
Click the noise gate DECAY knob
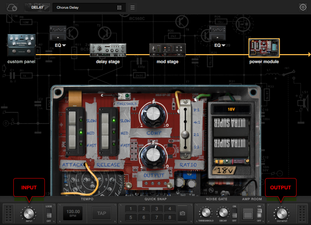[223, 213]
